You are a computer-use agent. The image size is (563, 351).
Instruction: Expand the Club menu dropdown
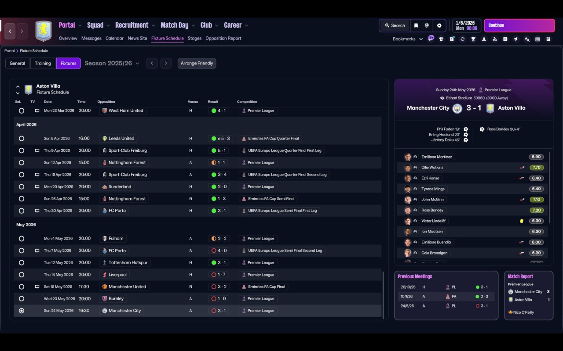pyautogui.click(x=217, y=25)
